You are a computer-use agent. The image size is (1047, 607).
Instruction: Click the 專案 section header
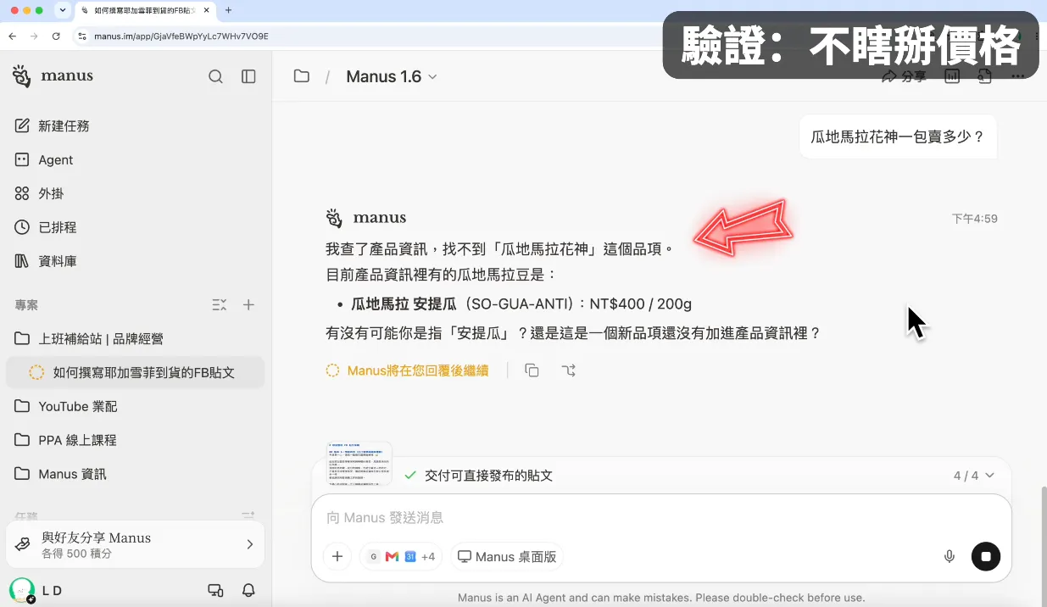[x=26, y=305]
